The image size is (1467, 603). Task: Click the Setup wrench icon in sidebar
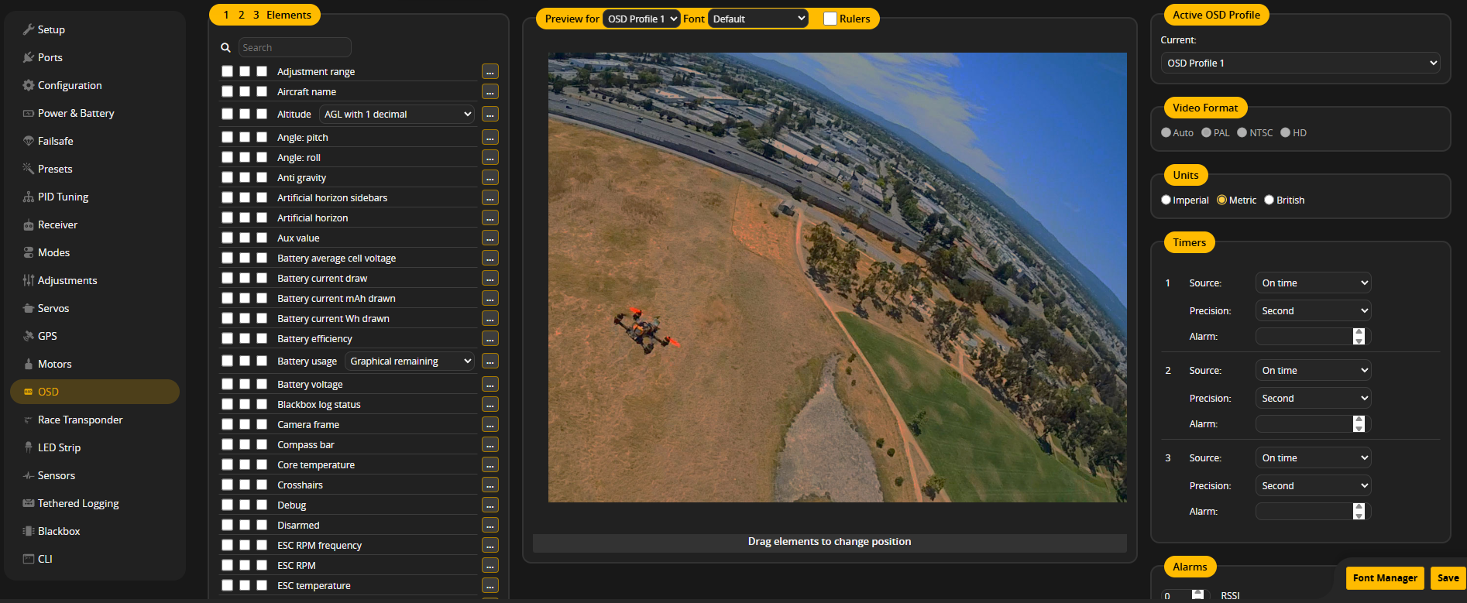[x=29, y=29]
